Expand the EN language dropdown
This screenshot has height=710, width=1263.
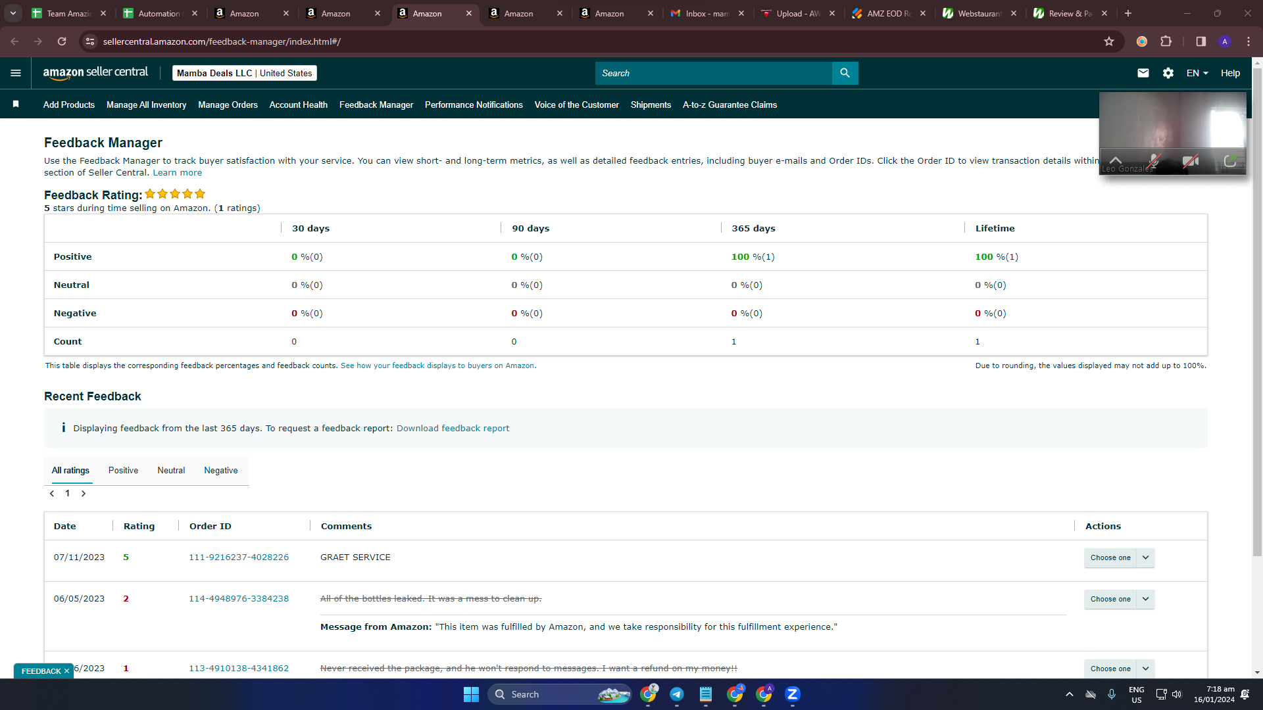(1197, 73)
